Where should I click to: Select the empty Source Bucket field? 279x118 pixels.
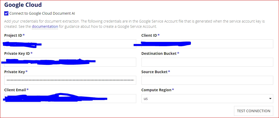pyautogui.click(x=207, y=80)
